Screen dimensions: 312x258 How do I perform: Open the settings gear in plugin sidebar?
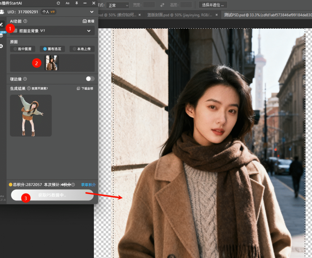[x=2, y=46]
